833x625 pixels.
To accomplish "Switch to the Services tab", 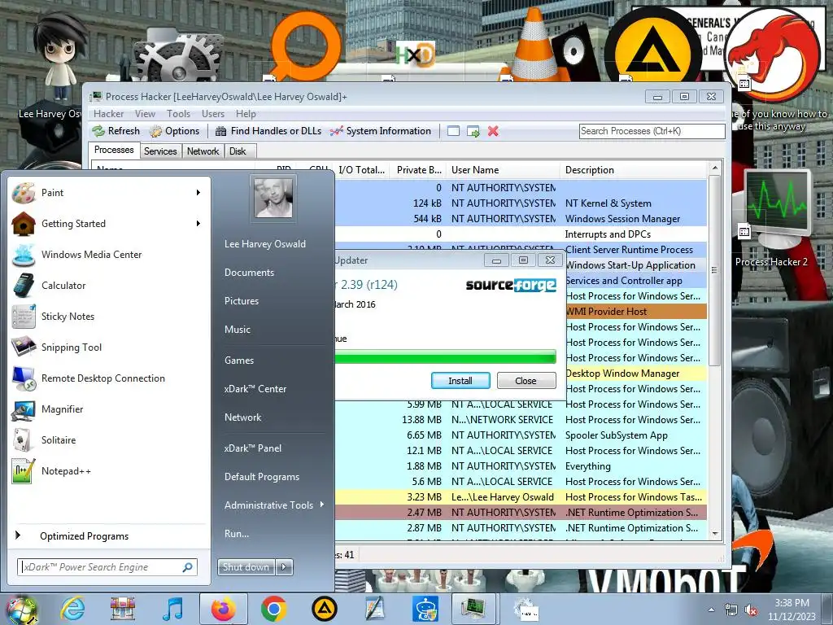I will (160, 151).
